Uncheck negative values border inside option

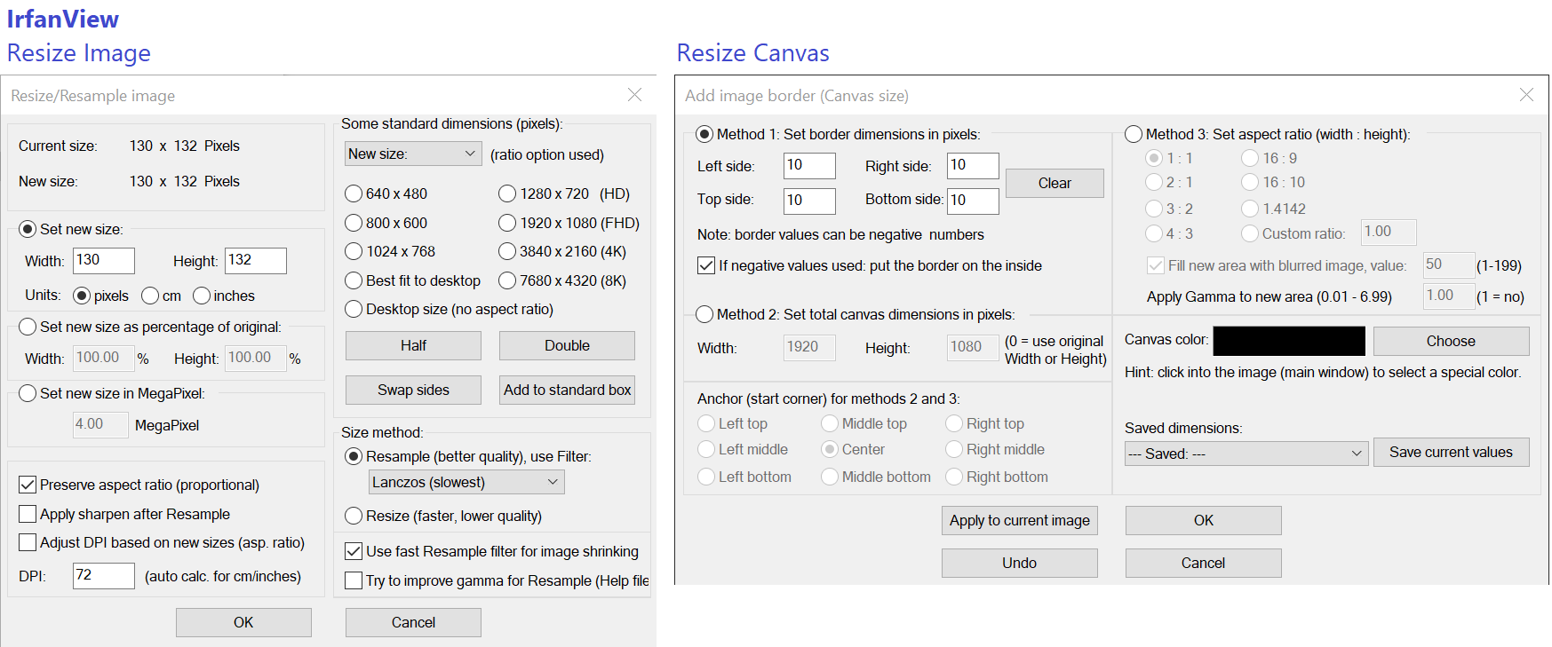(706, 265)
